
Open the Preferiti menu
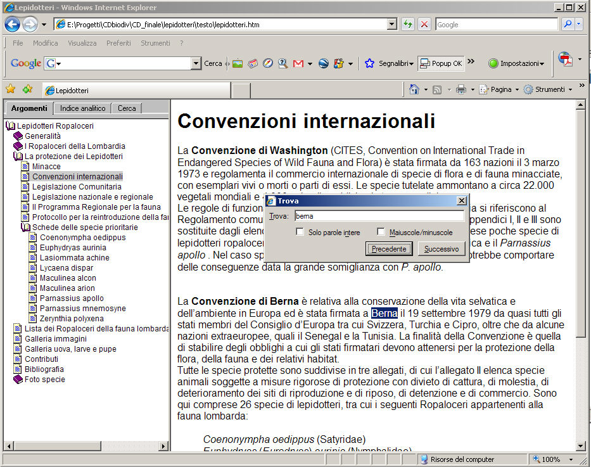click(x=118, y=43)
